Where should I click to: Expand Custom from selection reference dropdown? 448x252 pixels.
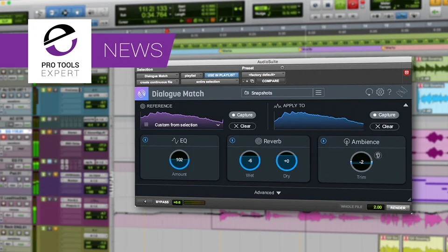[x=218, y=125]
